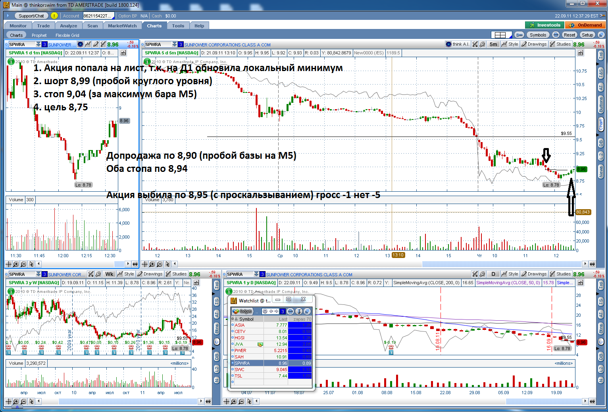
Task: Open think A.I. in the 5m chart
Action: (458, 44)
